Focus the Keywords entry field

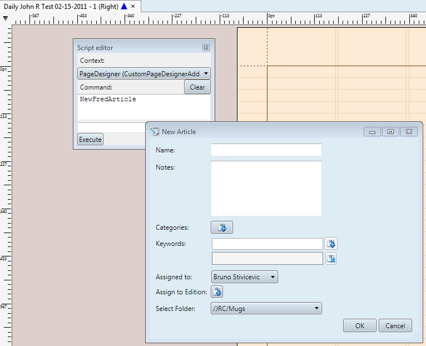(268, 244)
